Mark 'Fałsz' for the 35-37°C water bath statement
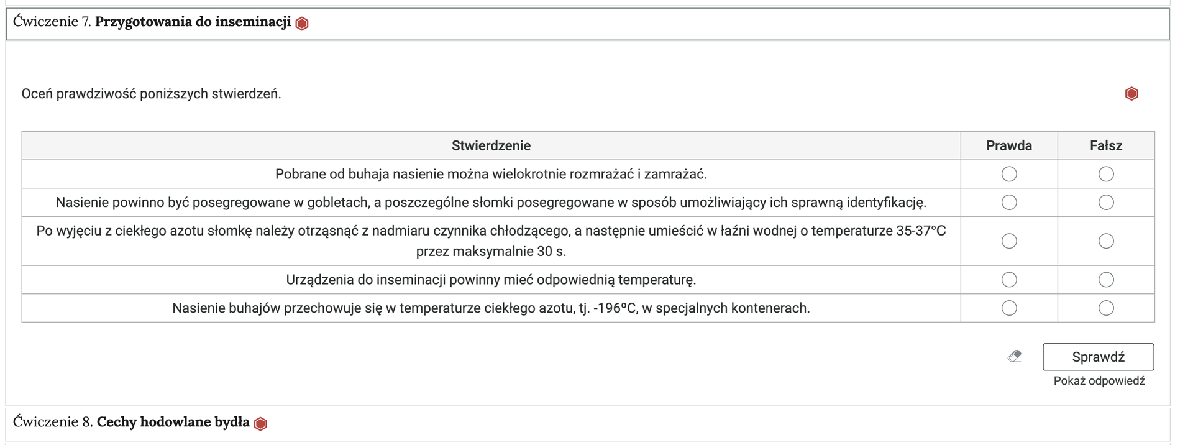1193x445 pixels. coord(1105,241)
